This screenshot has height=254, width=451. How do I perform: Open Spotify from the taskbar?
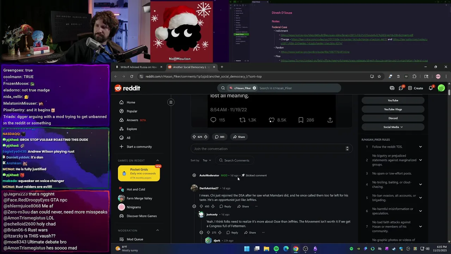tap(276, 249)
